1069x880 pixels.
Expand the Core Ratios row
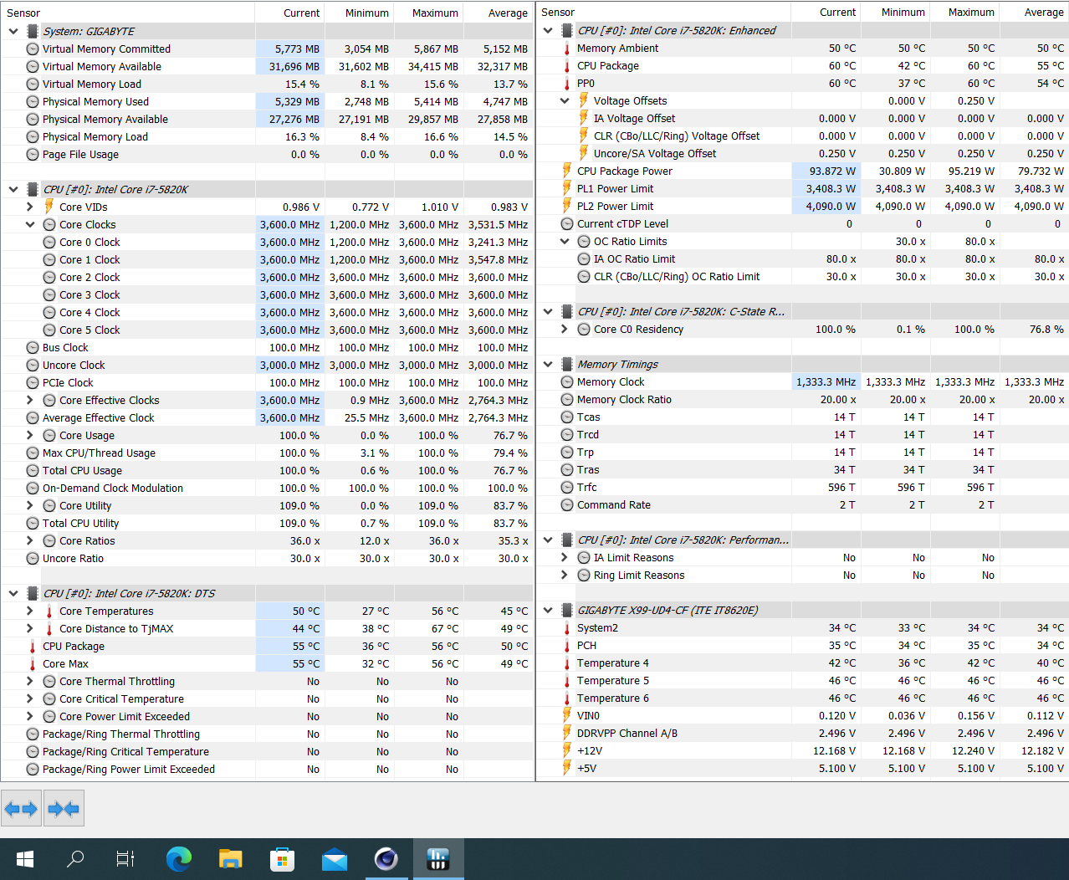click(30, 540)
